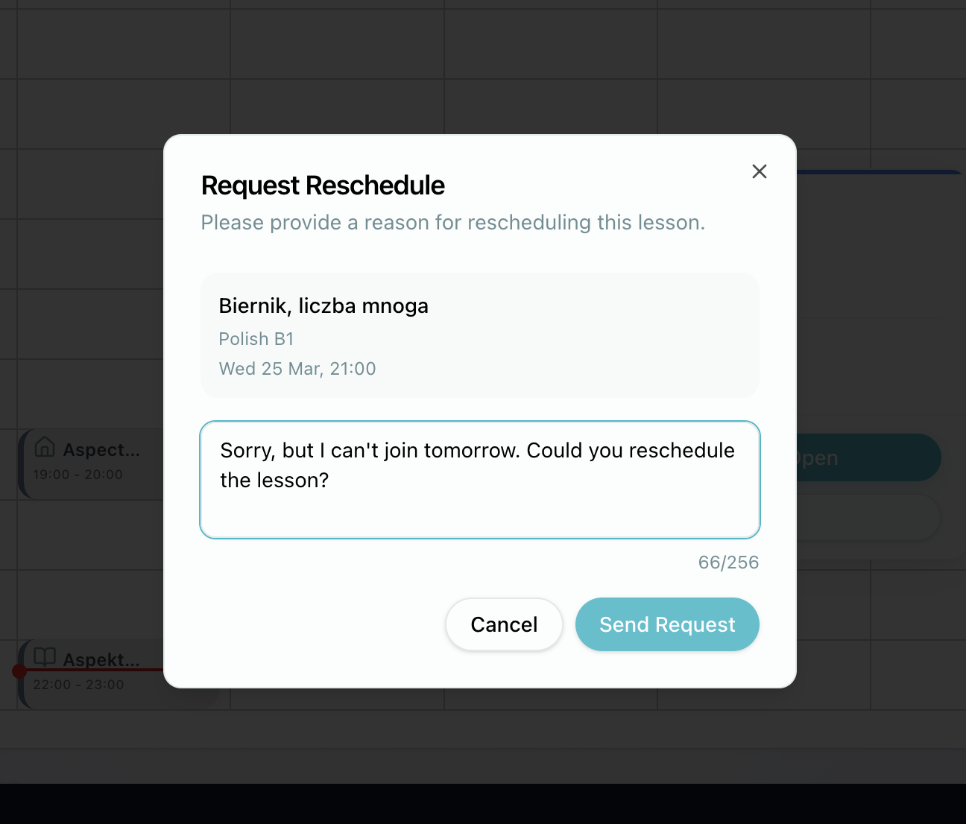The image size is (966, 824).
Task: Open the Aspect... event title at 19:00
Action: click(101, 450)
